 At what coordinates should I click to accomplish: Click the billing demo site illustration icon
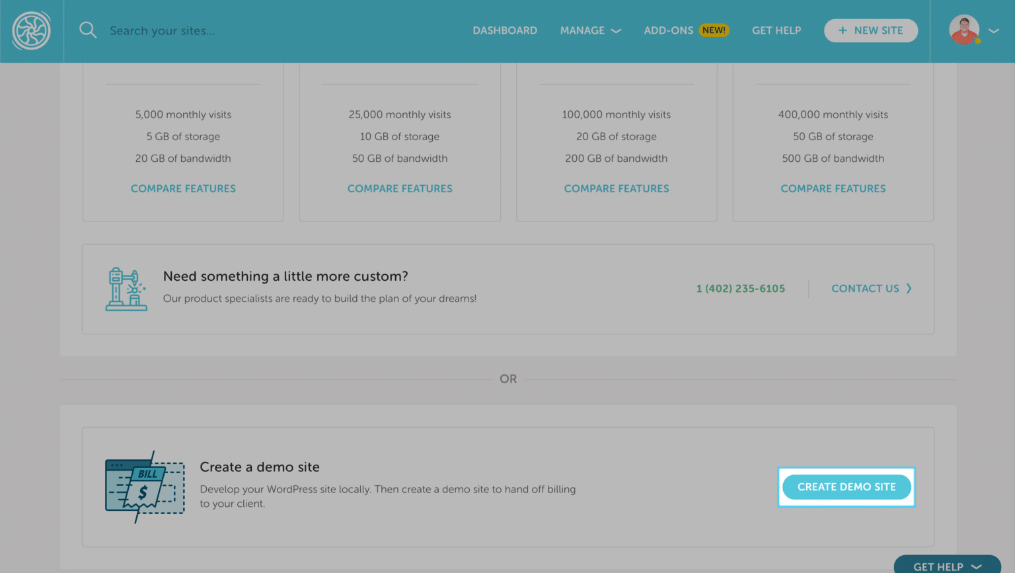143,487
